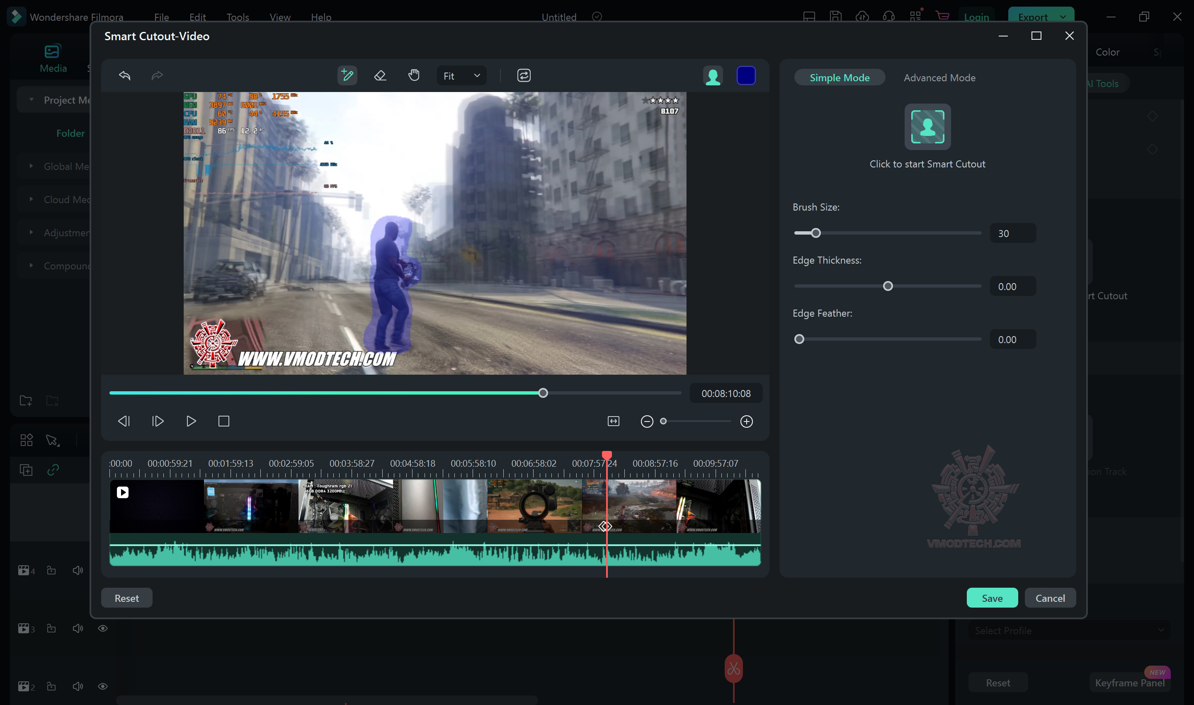Click the green person preview mode icon
This screenshot has height=705, width=1194.
(713, 75)
